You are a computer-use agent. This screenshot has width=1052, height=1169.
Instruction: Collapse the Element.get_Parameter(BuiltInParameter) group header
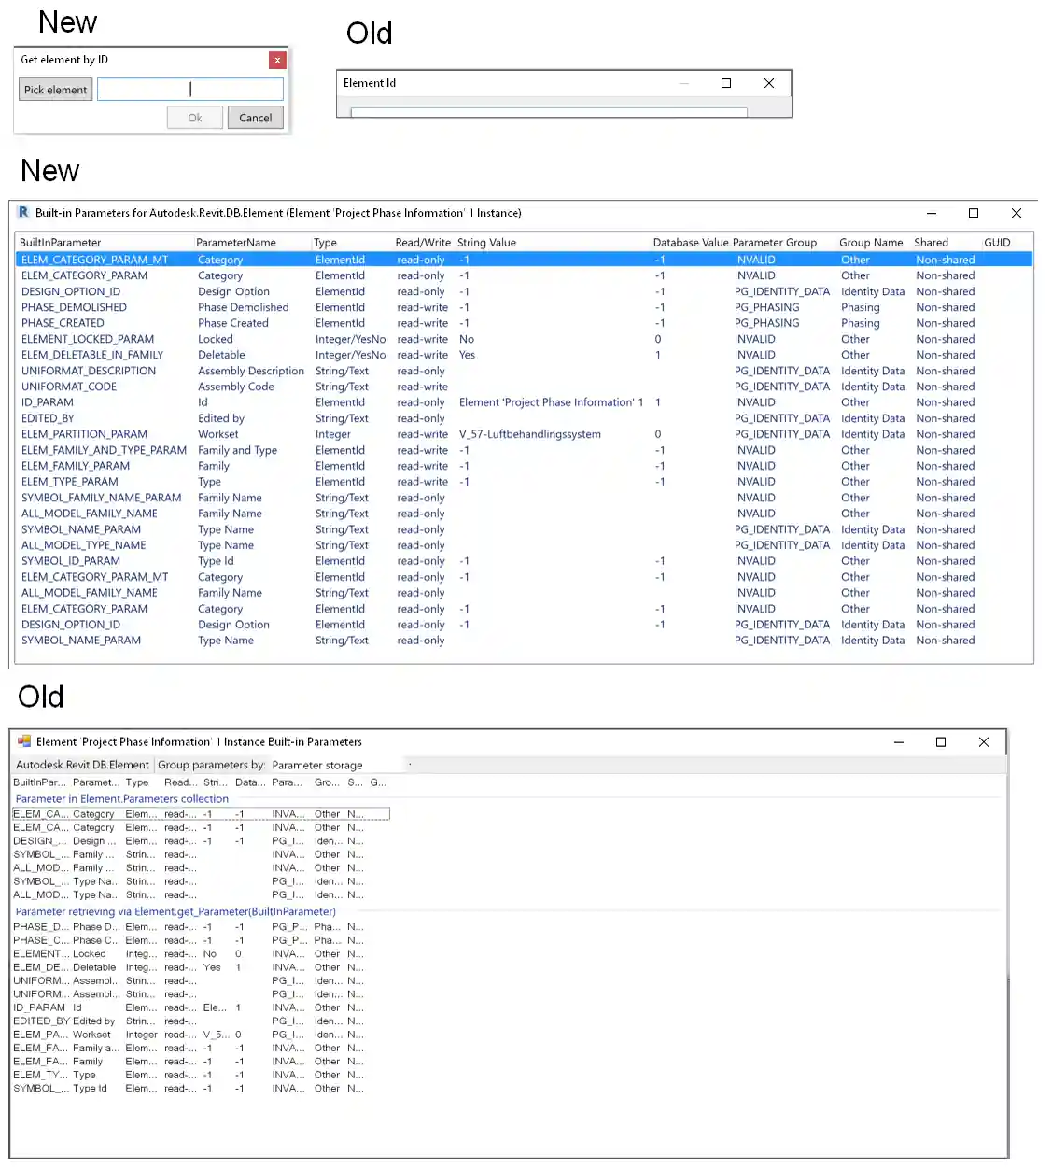pyautogui.click(x=175, y=912)
